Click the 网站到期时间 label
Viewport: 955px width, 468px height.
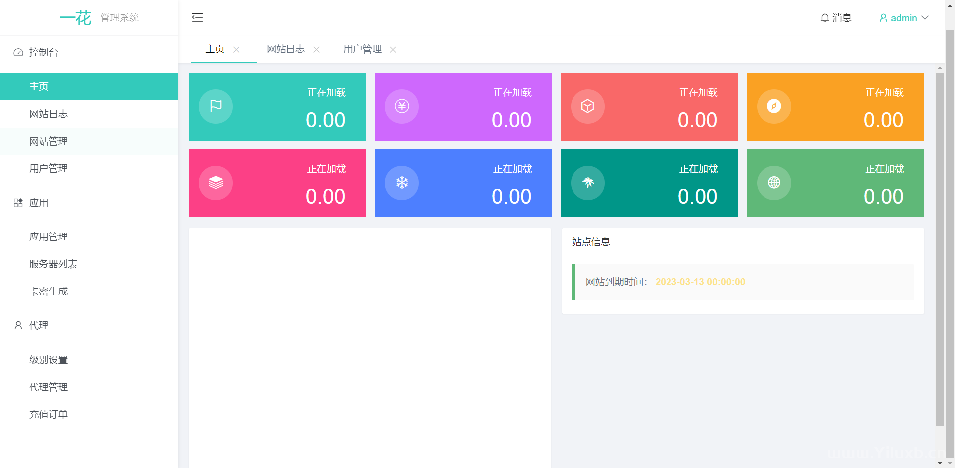tap(616, 282)
